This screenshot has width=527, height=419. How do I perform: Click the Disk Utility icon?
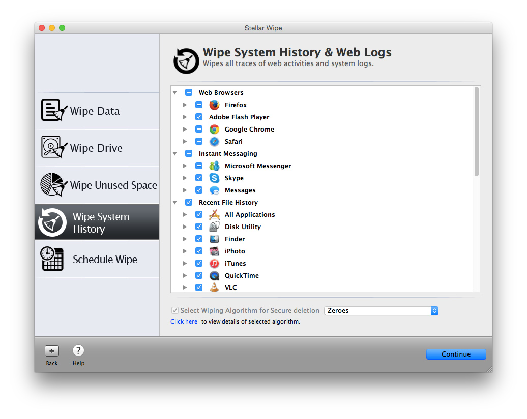(214, 227)
